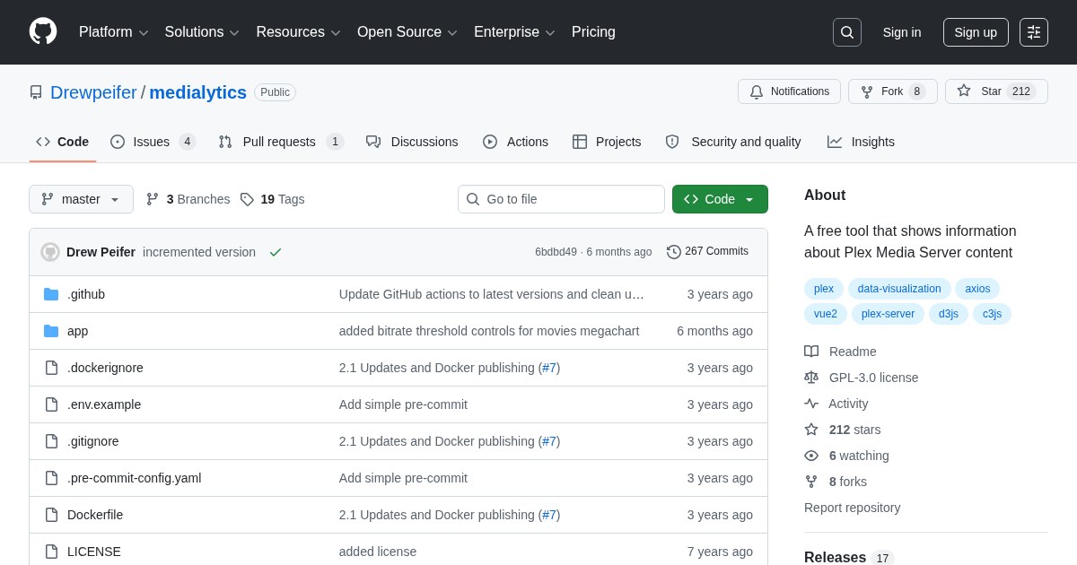This screenshot has height=565, width=1077.
Task: Open the Drewpeifer owner link
Action: click(x=93, y=92)
